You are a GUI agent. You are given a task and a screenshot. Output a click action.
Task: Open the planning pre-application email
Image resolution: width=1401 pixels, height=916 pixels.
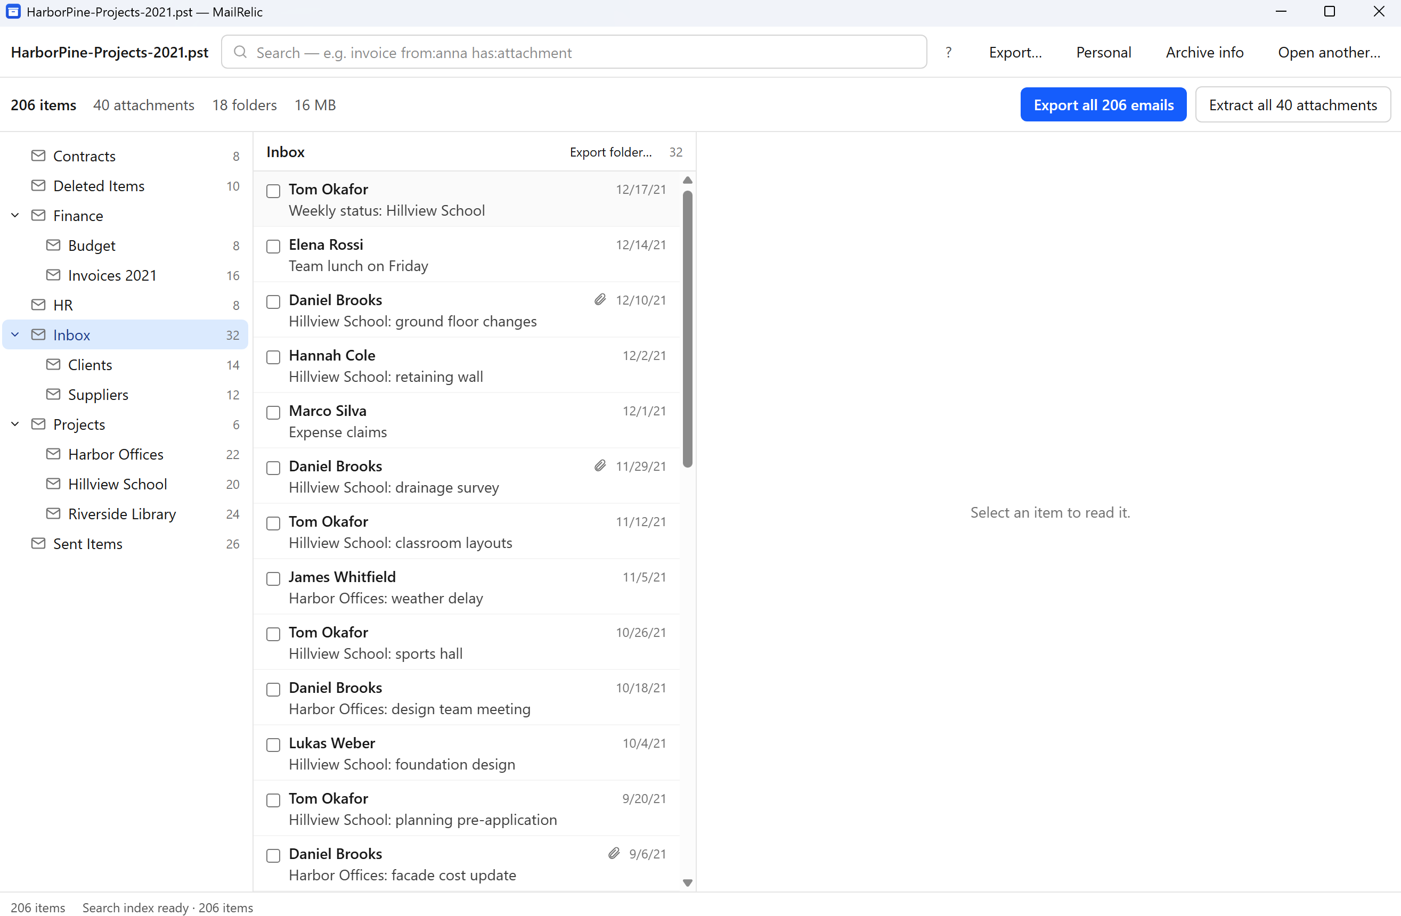click(466, 808)
